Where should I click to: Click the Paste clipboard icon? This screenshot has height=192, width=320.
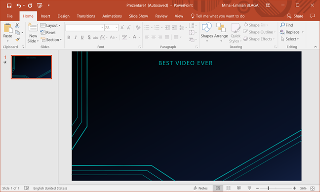pyautogui.click(x=8, y=28)
